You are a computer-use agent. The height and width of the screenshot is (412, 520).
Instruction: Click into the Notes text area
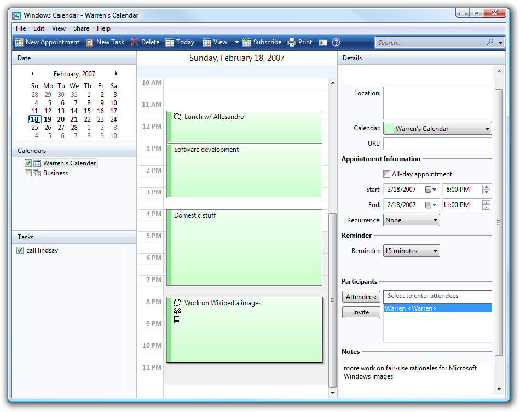coord(417,378)
